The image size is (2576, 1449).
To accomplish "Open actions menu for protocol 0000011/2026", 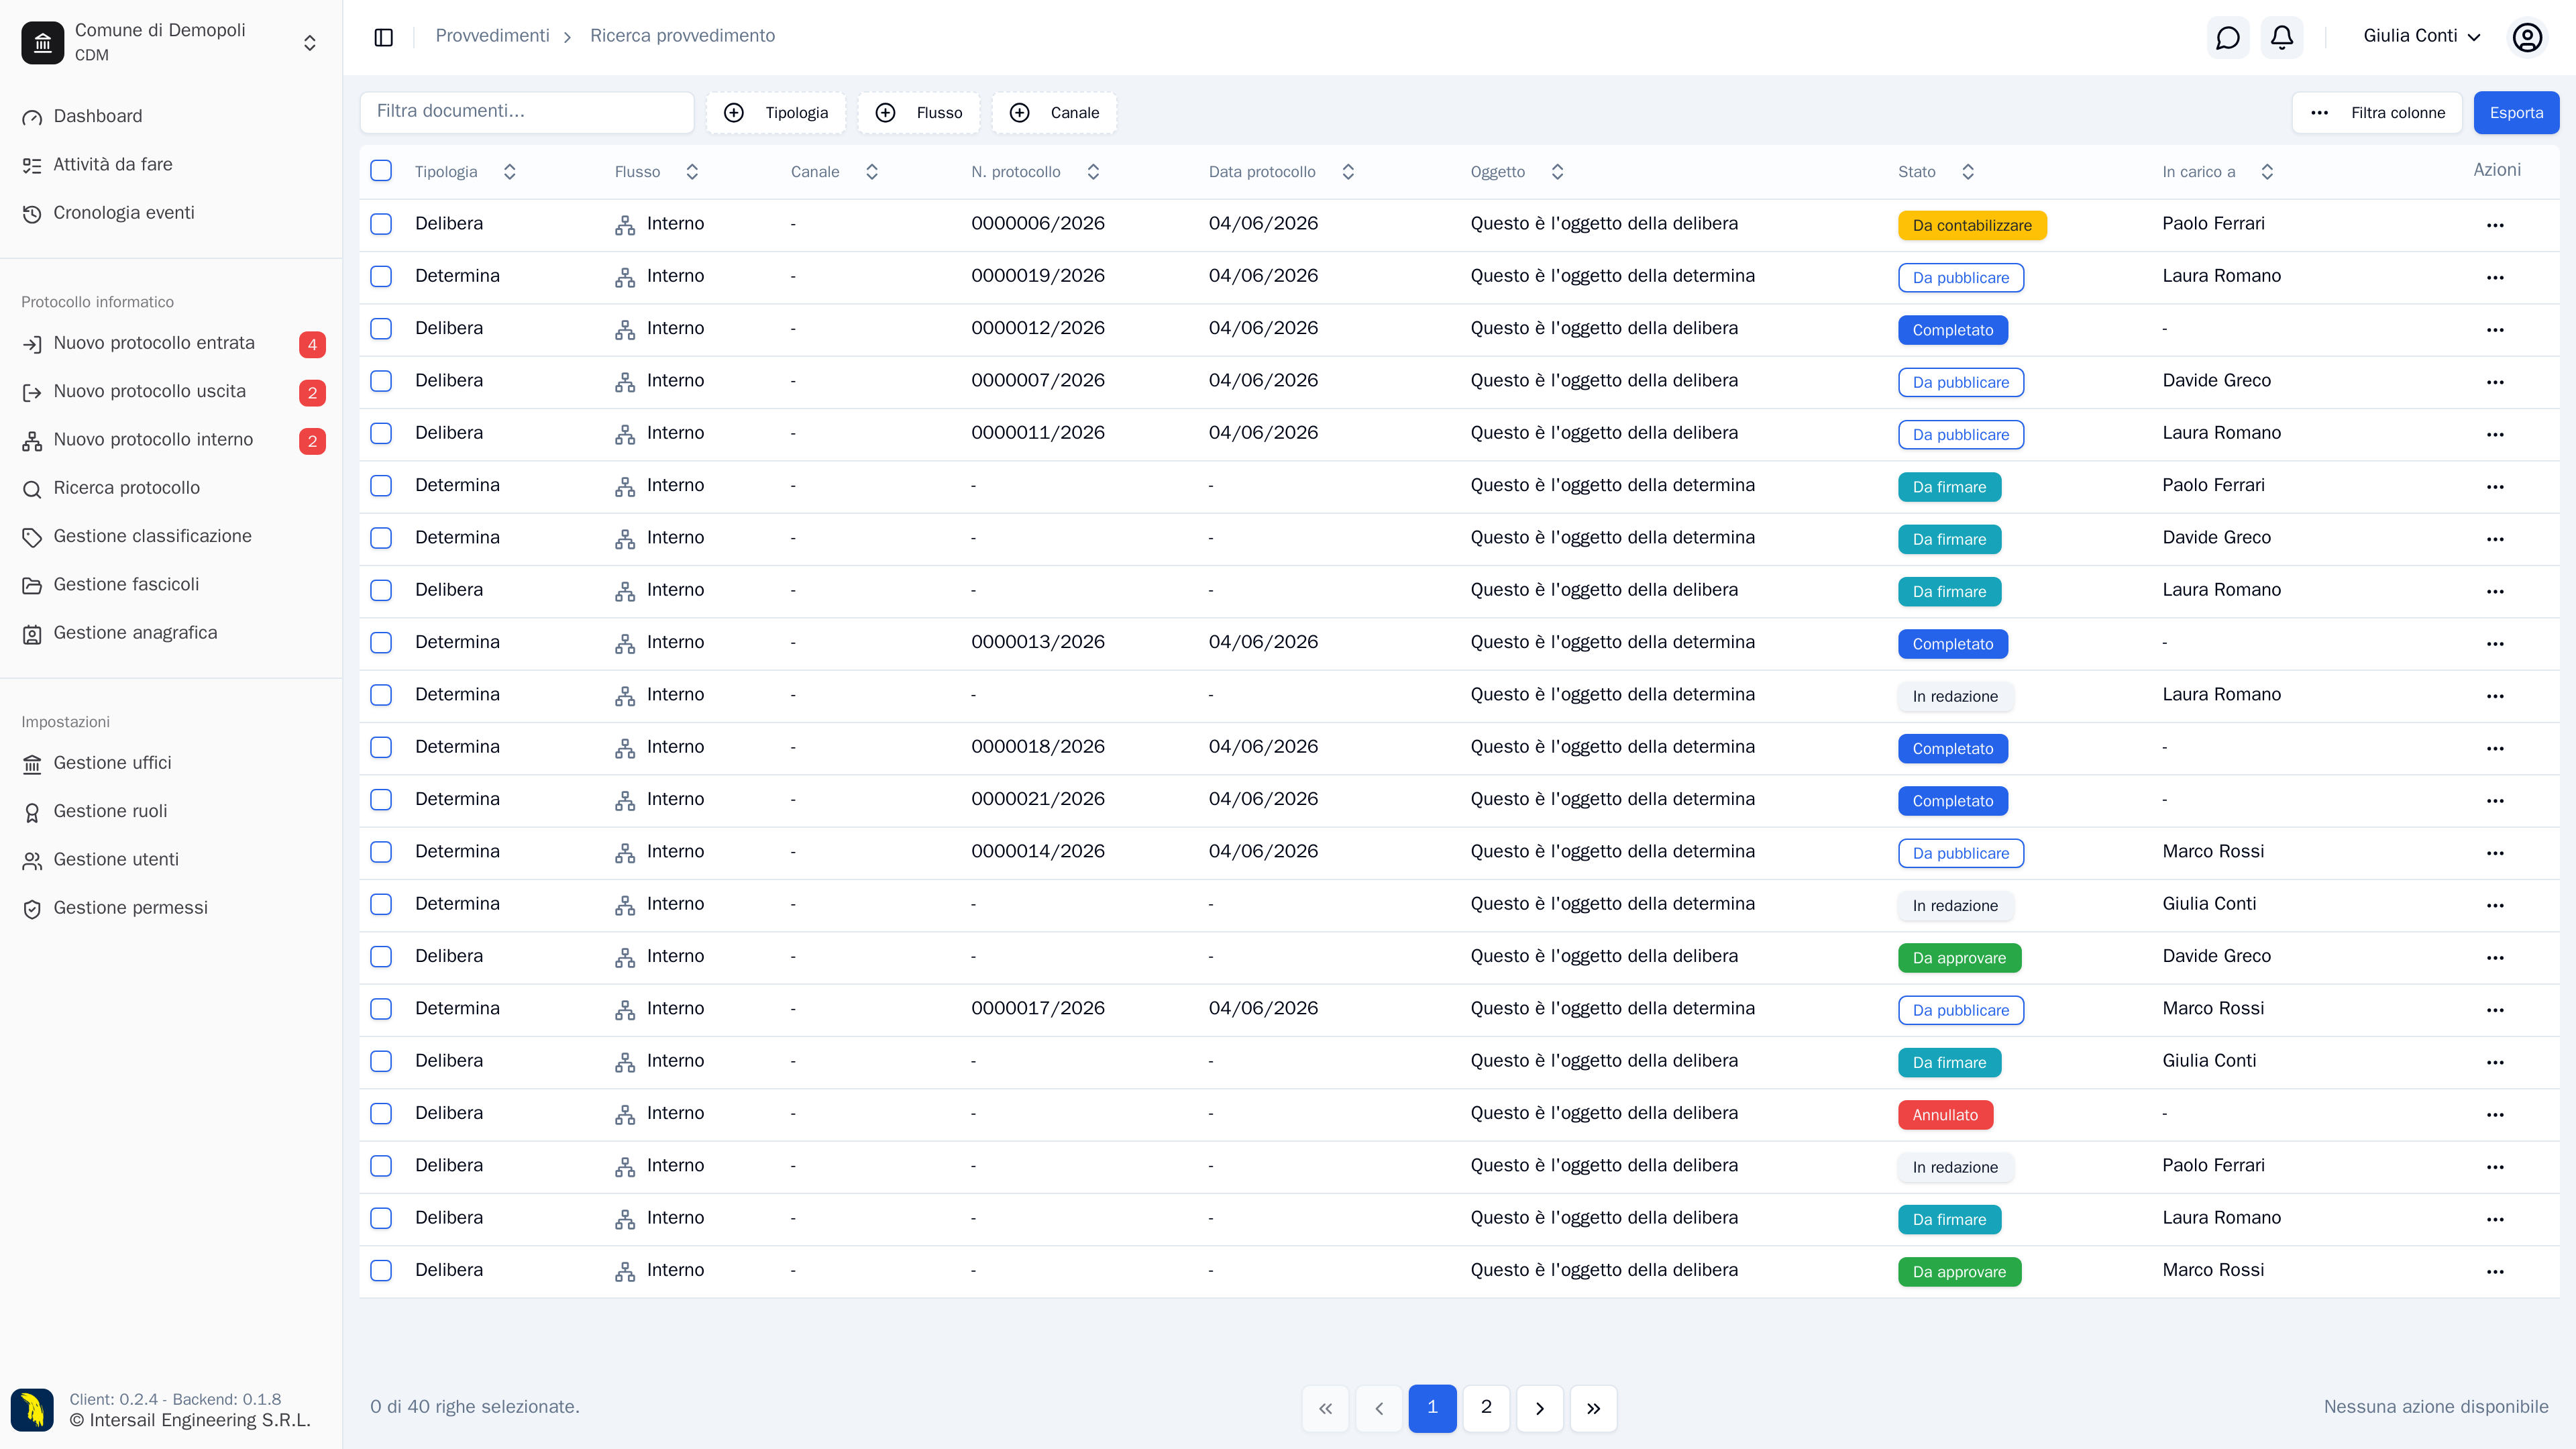I will [2495, 434].
